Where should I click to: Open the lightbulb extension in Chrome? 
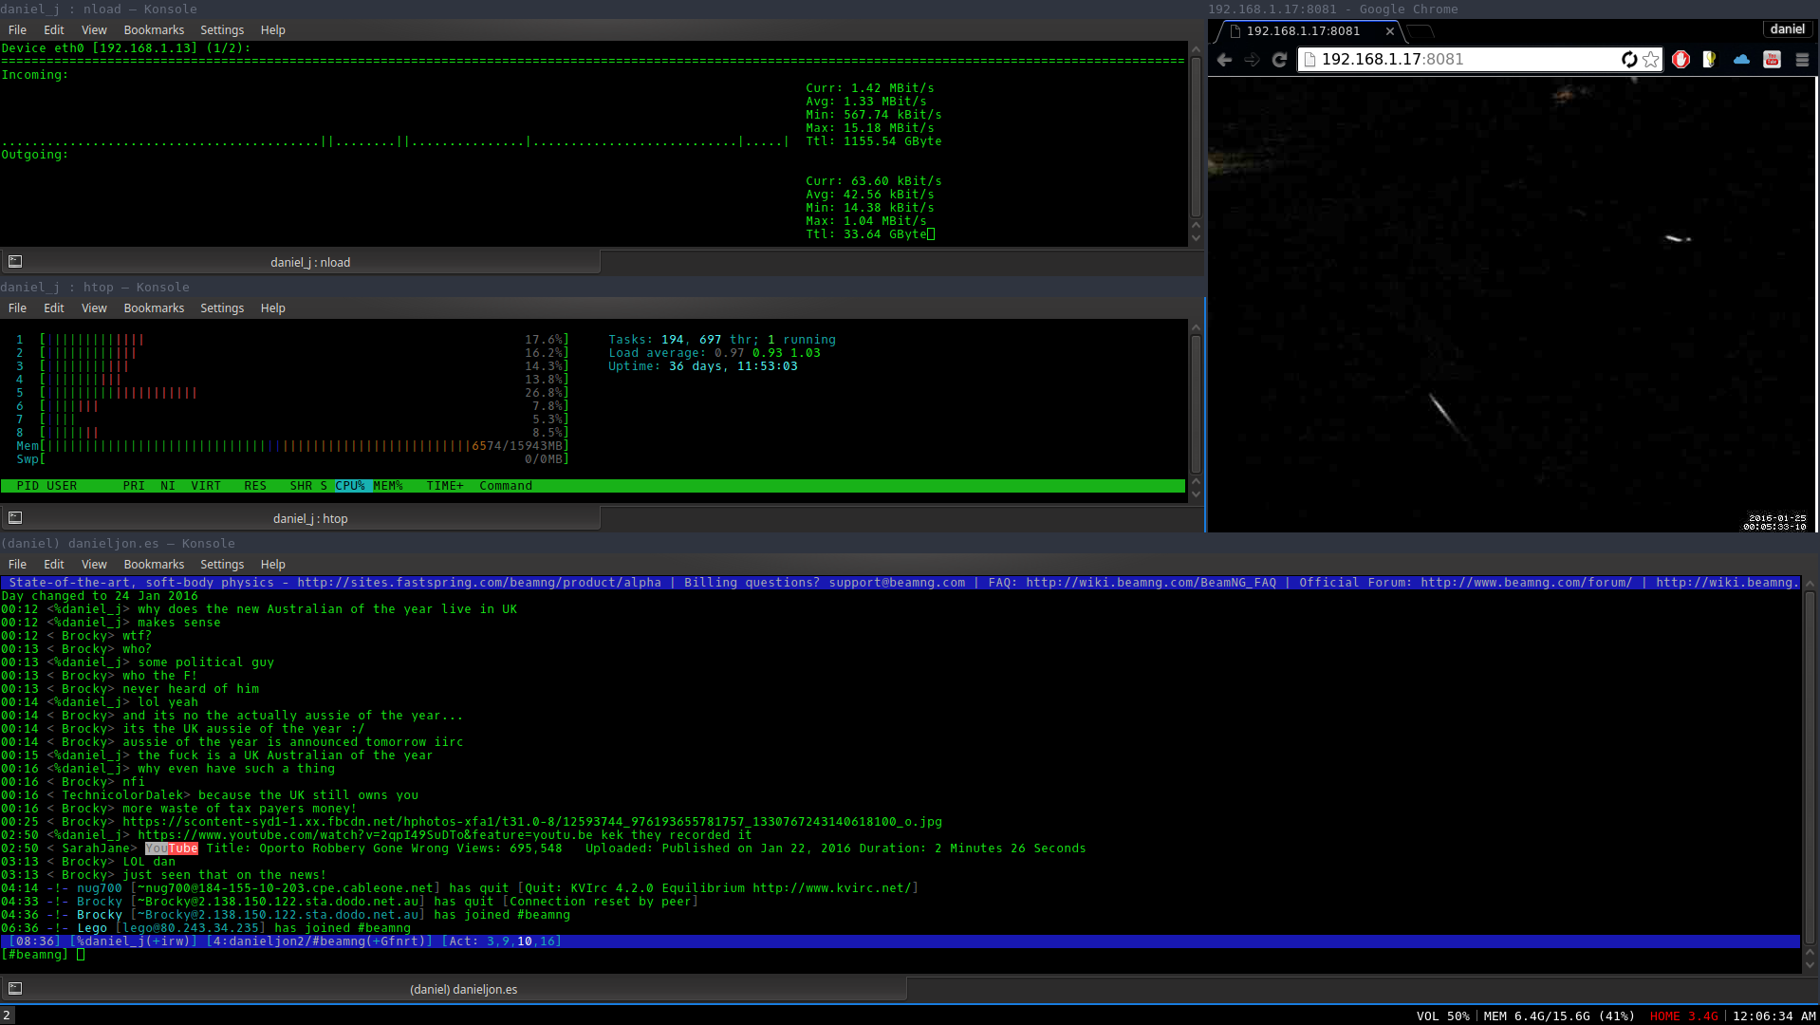[1710, 60]
